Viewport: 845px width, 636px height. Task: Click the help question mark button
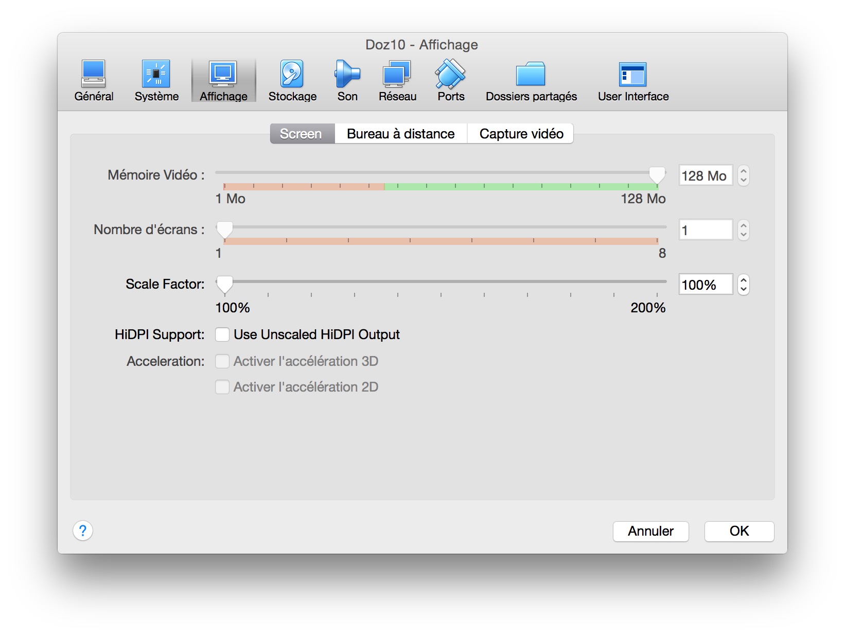(83, 531)
